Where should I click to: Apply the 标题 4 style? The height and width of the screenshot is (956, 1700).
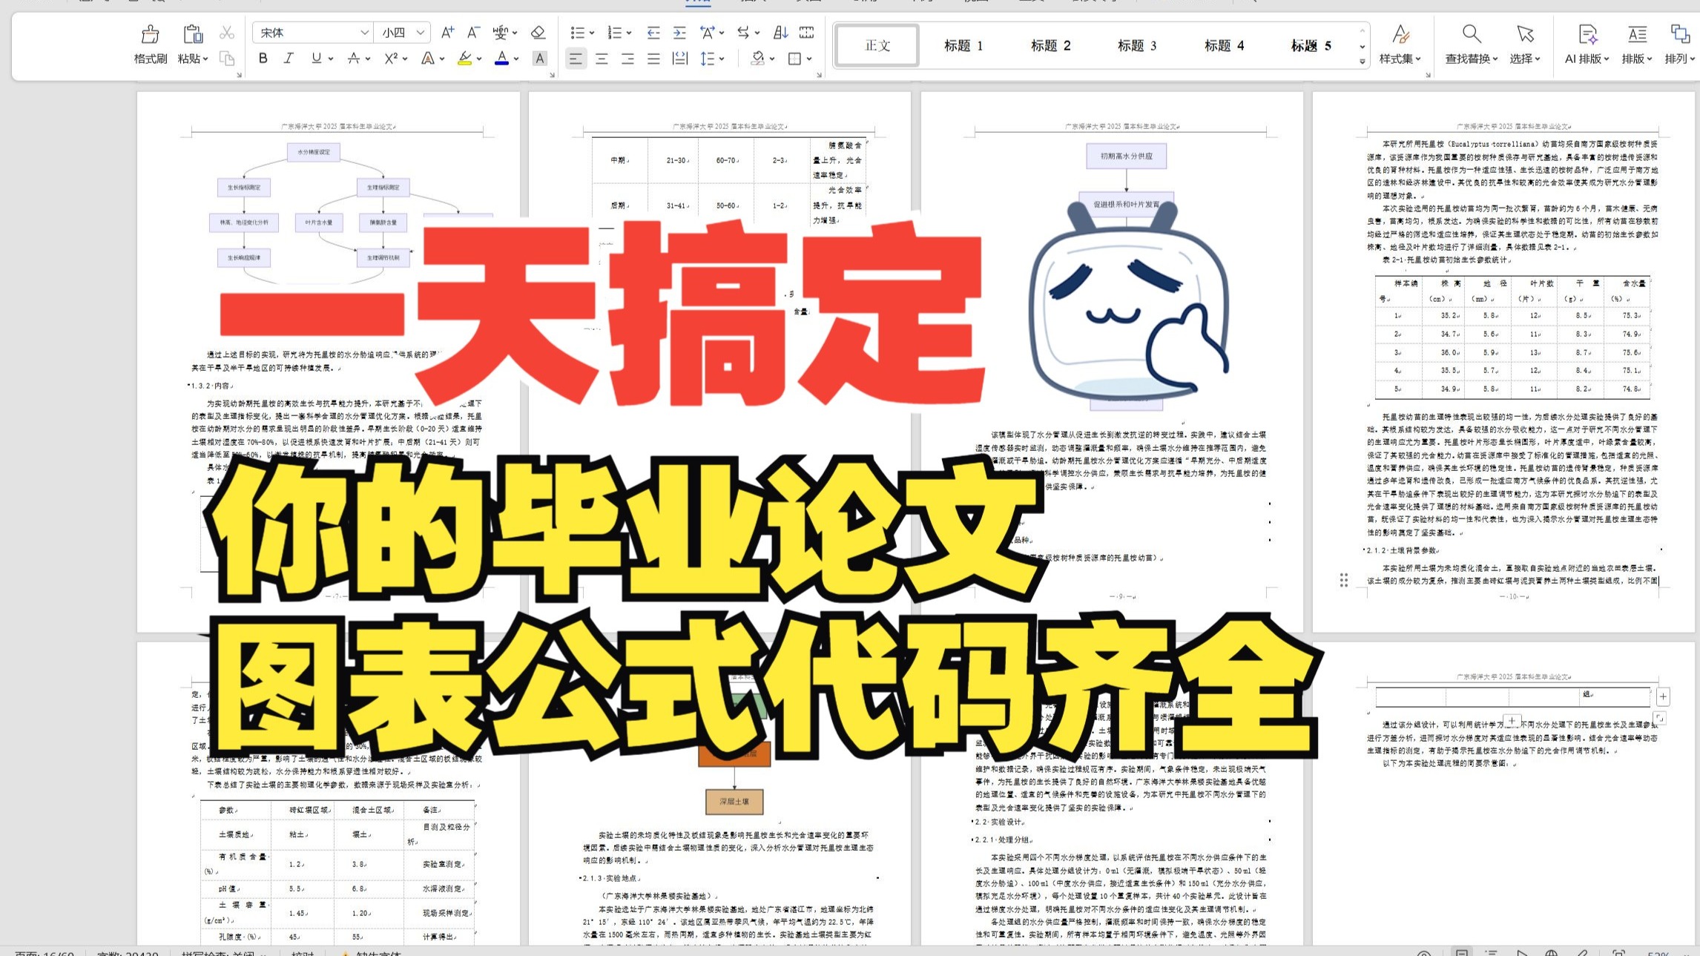coord(1224,45)
